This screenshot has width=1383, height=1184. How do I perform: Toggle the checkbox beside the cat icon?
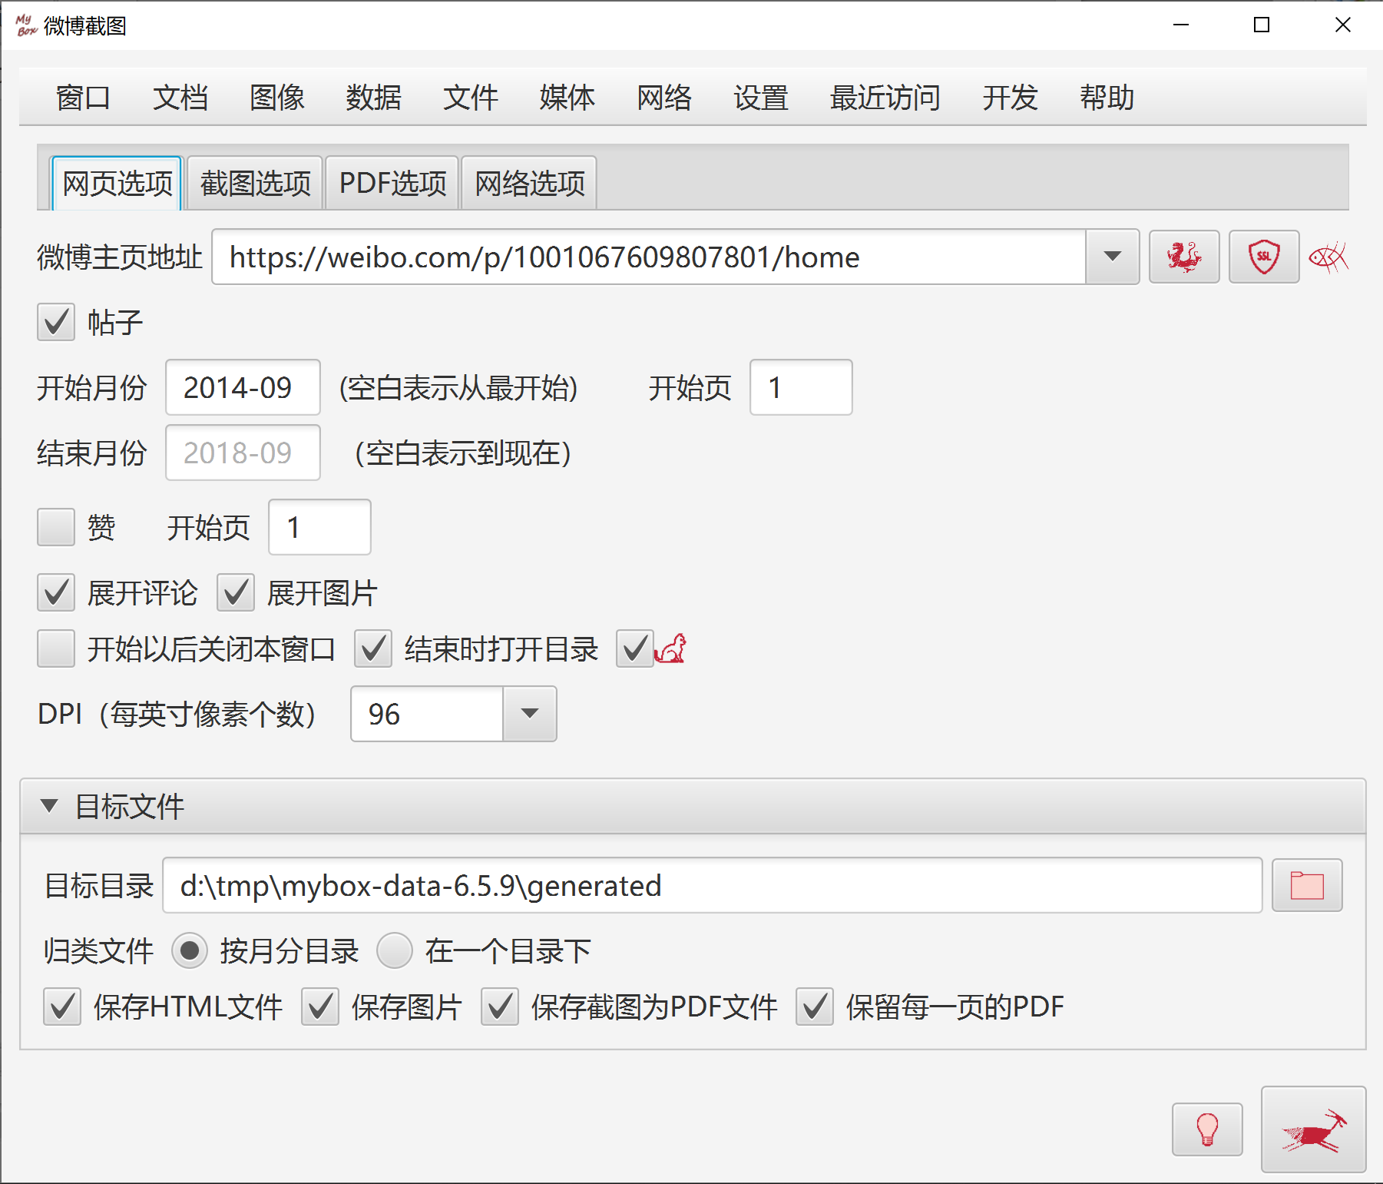click(635, 648)
